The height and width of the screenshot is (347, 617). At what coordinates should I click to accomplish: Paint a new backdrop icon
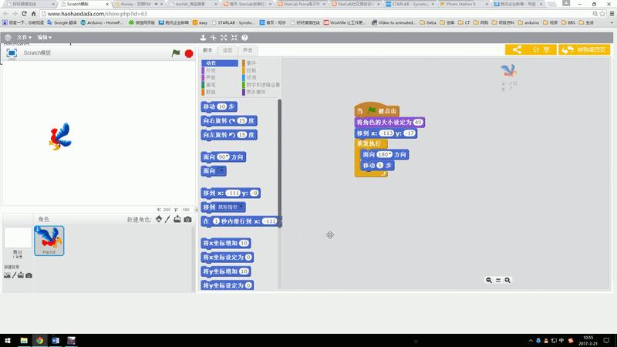pyautogui.click(x=14, y=275)
